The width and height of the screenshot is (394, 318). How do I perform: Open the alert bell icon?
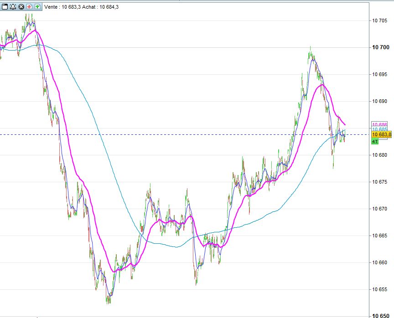pos(13,7)
